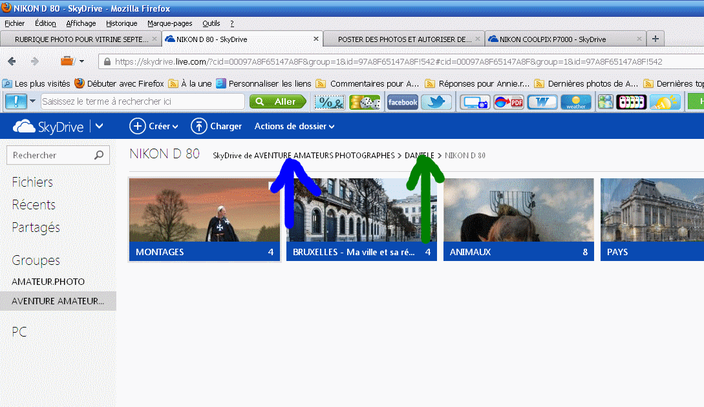The height and width of the screenshot is (407, 704).
Task: Open the Édition menu
Action: tap(45, 23)
